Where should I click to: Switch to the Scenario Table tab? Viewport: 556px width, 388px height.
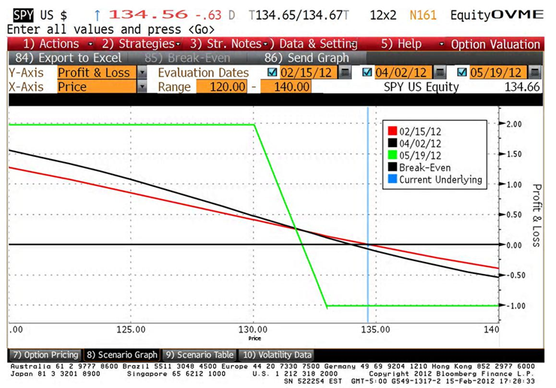tap(200, 355)
